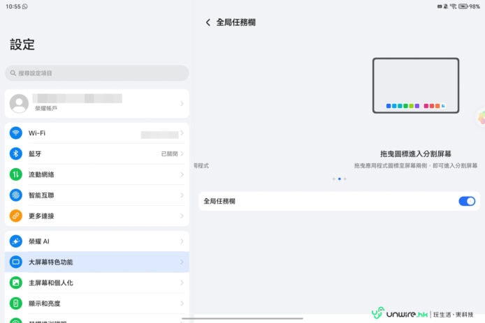Tap the tablet taskbar preview illustration
Screen dimensions: 485x323
(415, 87)
